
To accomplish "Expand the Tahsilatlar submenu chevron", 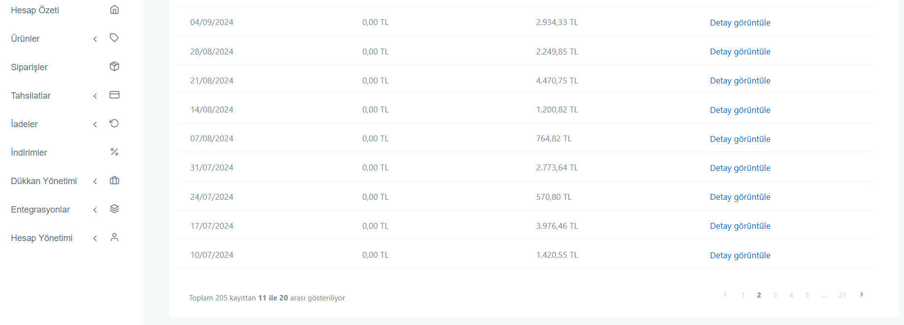I will [95, 96].
